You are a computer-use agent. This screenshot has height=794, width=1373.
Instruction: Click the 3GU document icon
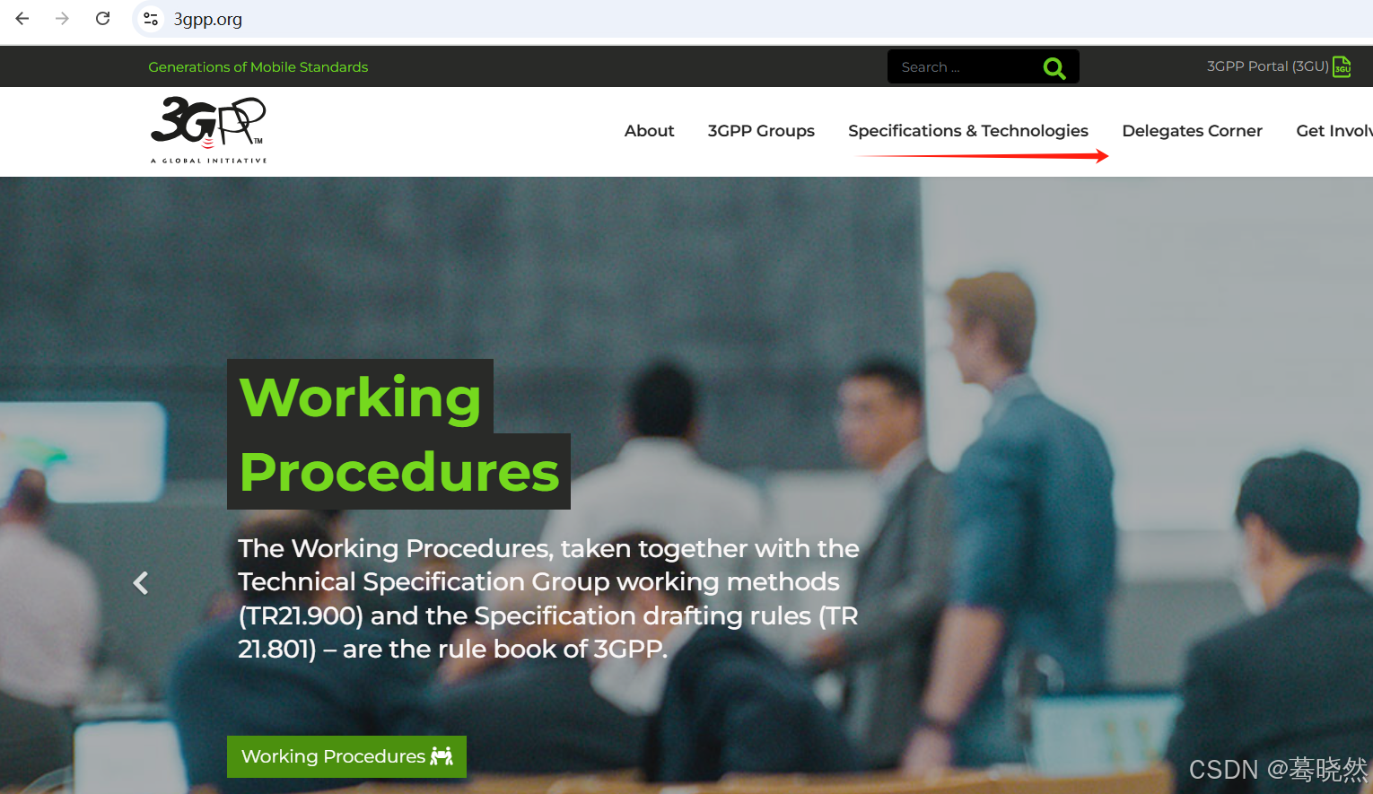[1342, 66]
